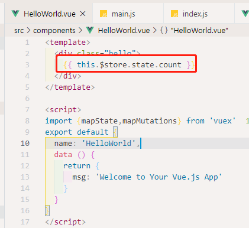Viewport: 249px width, 228px height.
Task: Click the closing </script> tag
Action: pos(65,222)
